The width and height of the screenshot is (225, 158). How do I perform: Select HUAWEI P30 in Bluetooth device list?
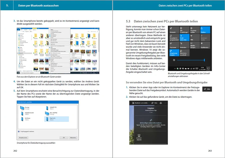coord(51,108)
